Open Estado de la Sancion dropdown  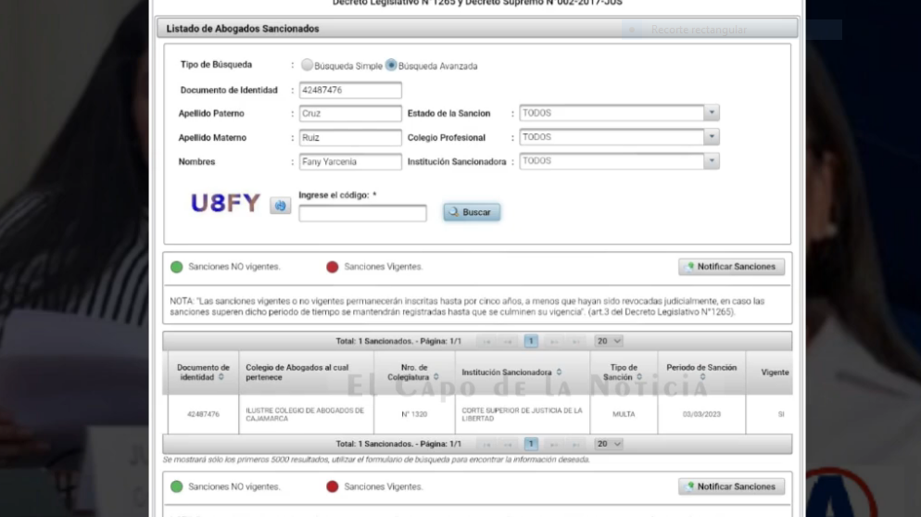point(711,113)
